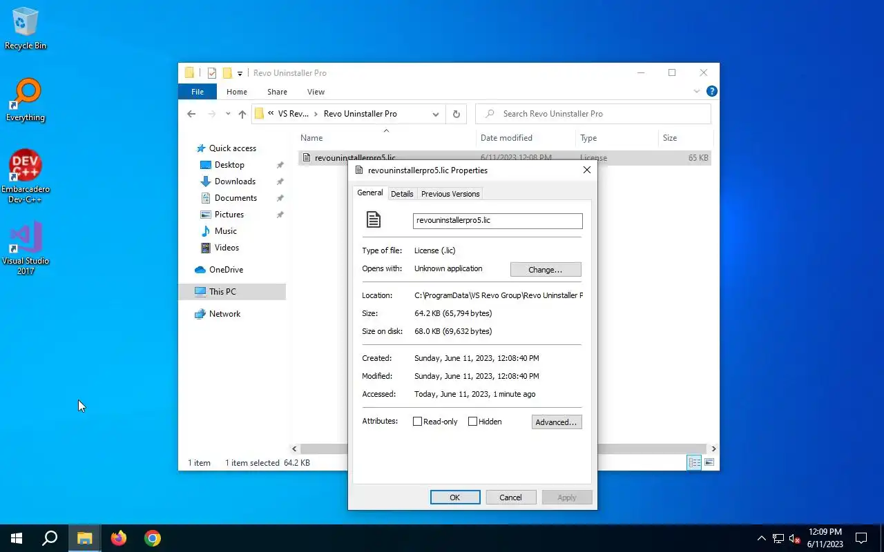Open the Advanced... attributes dialog

[x=557, y=422]
